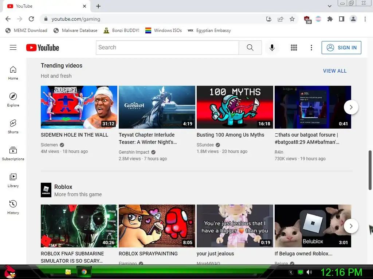Screen dimensions: 373x279
Task: Search with your voice microphone
Action: point(272,48)
